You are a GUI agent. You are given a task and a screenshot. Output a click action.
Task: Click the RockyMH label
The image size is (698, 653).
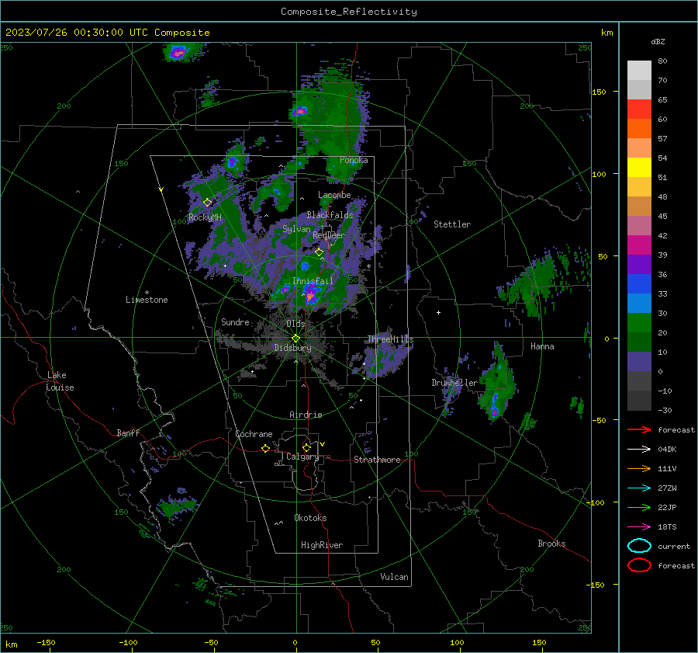click(205, 217)
